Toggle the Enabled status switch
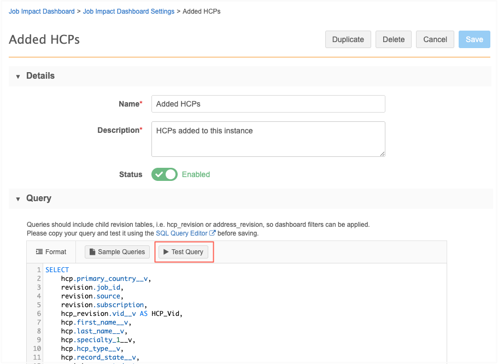Screen dimensions: 498x364 (164, 174)
